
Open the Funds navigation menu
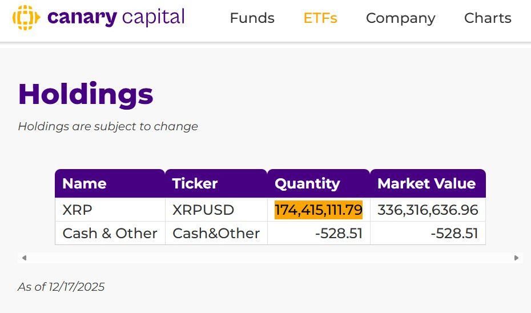(x=252, y=18)
